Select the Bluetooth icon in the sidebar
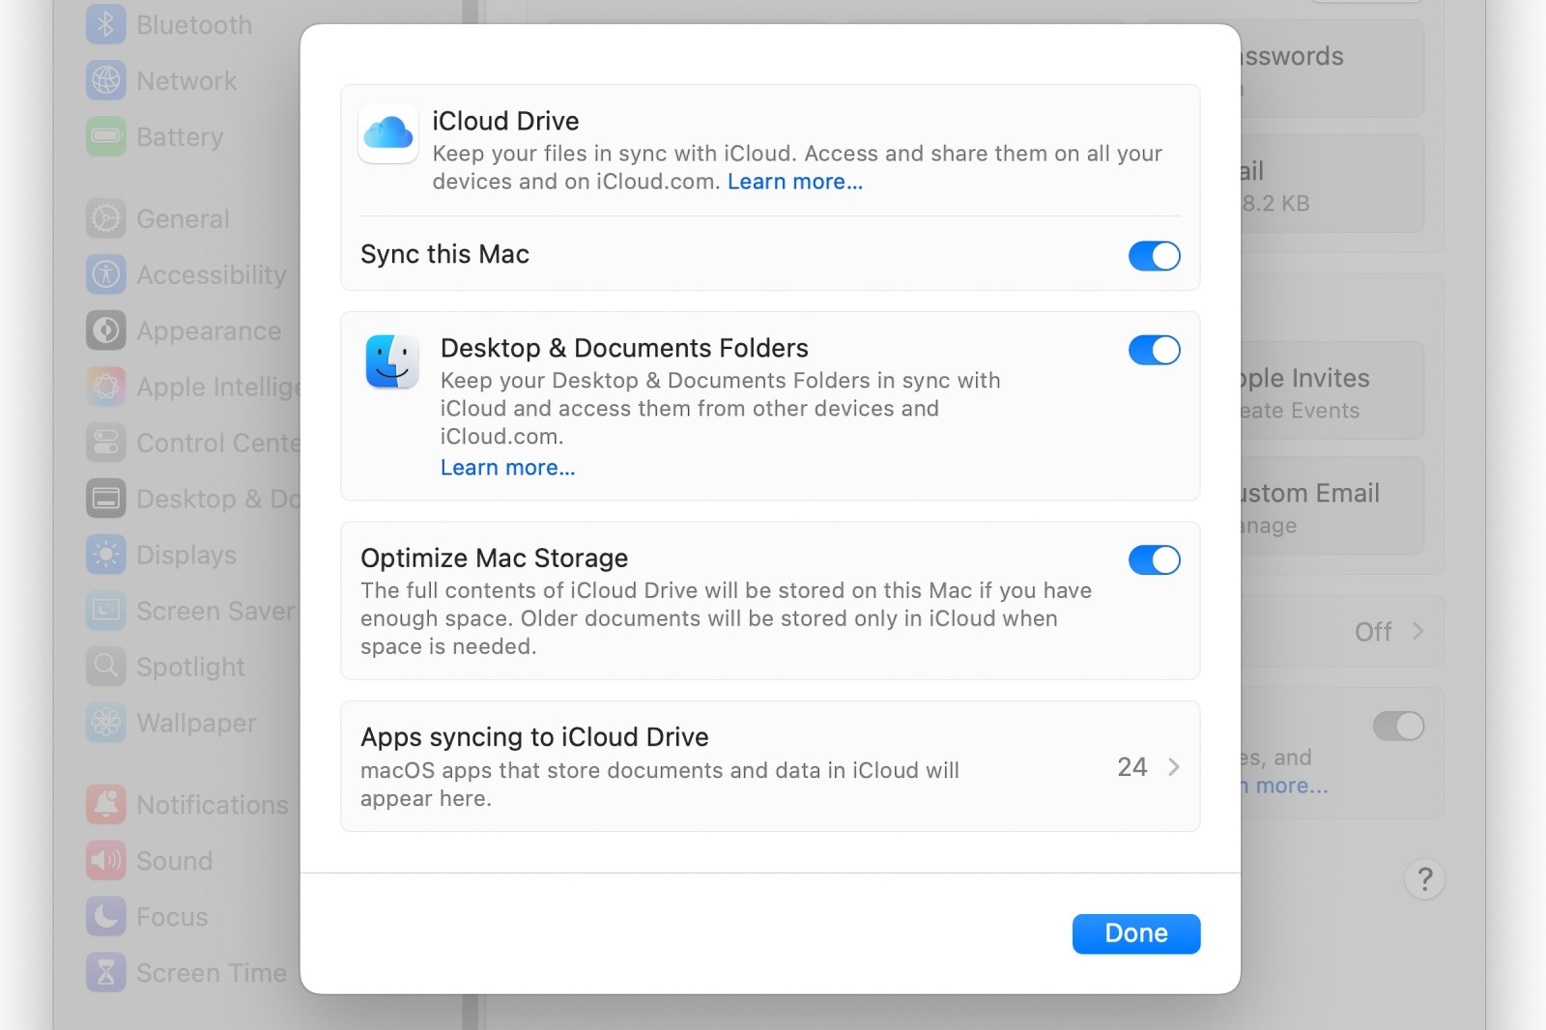The image size is (1546, 1030). [x=106, y=25]
